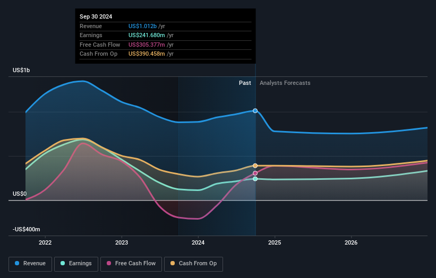The height and width of the screenshot is (278, 436).
Task: Click the Revenue row label in tooltip
Action: tap(91, 26)
